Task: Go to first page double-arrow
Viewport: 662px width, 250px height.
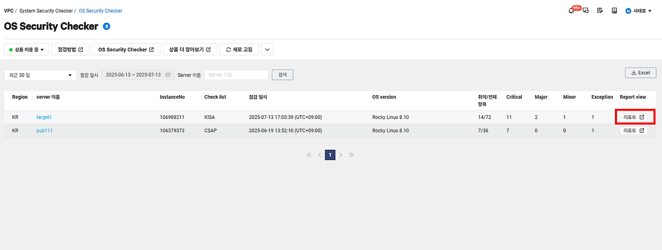Action: coord(309,154)
